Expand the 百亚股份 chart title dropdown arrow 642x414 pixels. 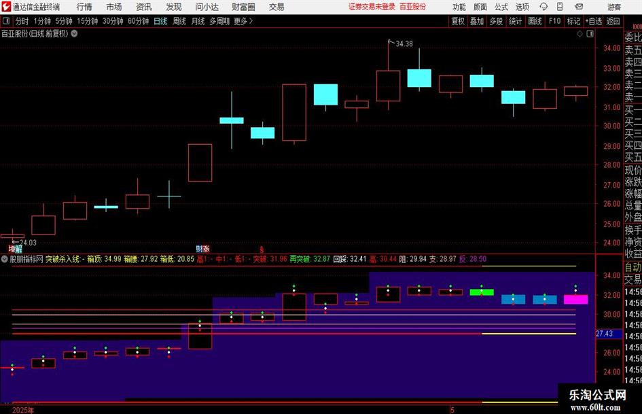(74, 33)
